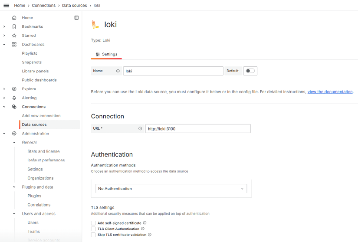Open Teams in sidebar
The height and width of the screenshot is (242, 358).
click(33, 231)
